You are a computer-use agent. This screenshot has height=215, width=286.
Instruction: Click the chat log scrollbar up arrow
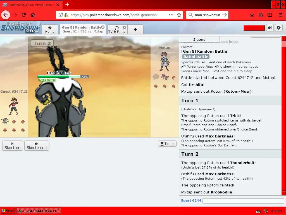tap(284, 39)
